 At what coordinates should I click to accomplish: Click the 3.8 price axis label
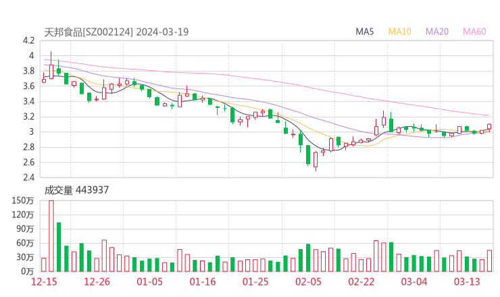coord(28,71)
